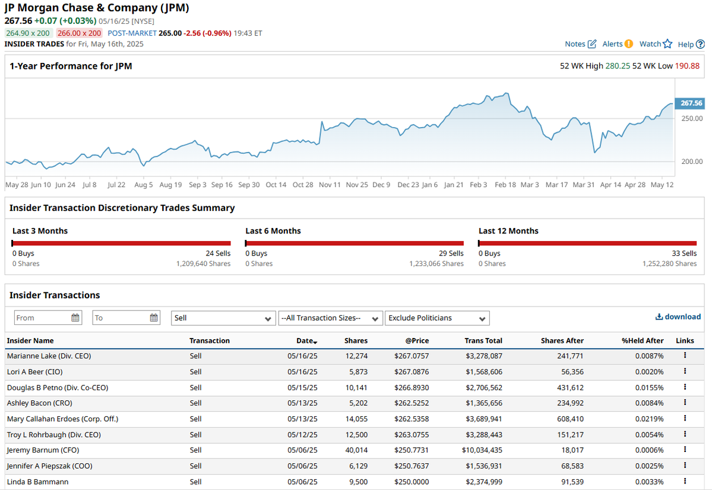Screen dimensions: 712x490
Task: Click Marianne Lake (Div. CEO) name
Action: click(x=49, y=356)
